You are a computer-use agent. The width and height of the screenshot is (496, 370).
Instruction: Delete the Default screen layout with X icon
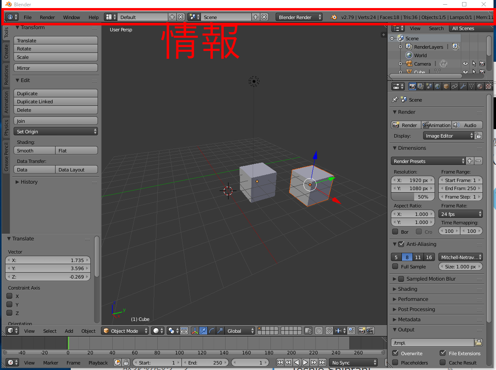coord(180,17)
